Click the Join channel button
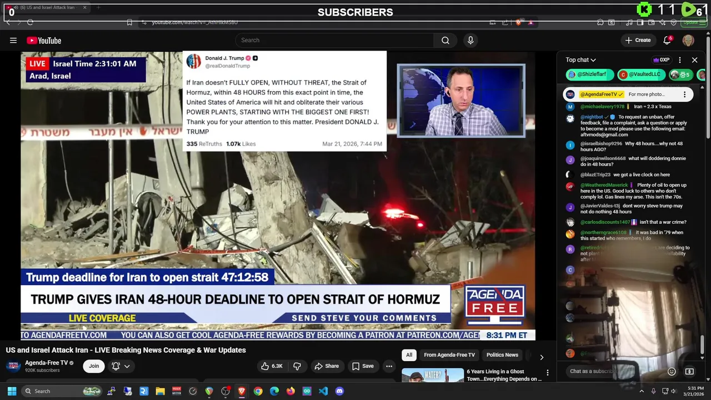This screenshot has height=400, width=711. (94, 366)
